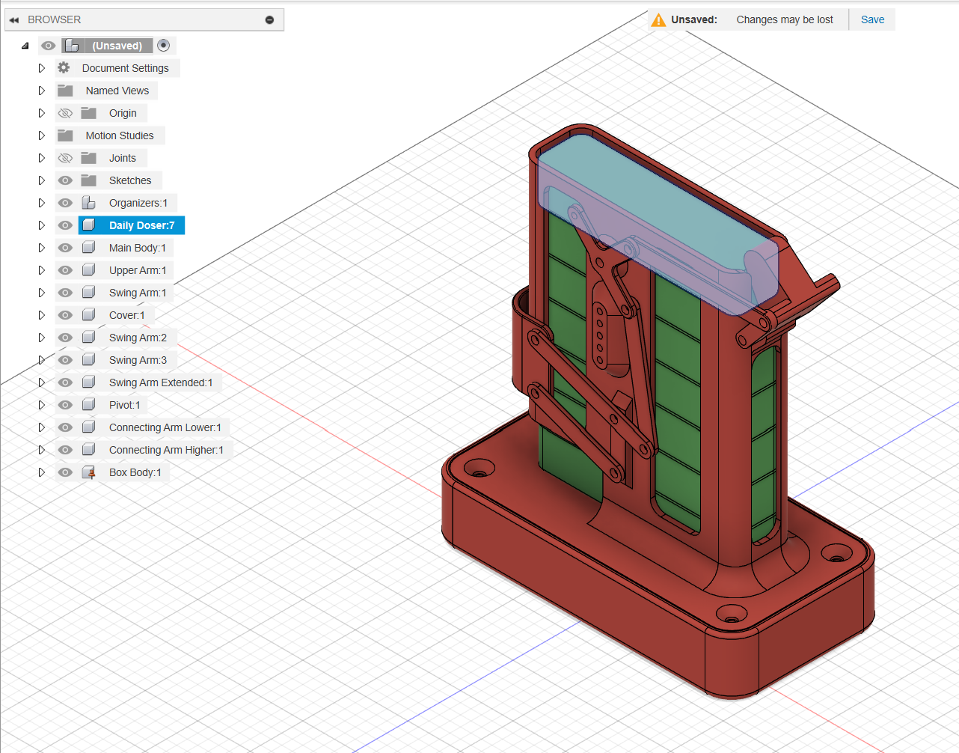Click the Motion Studies folder icon
The image size is (959, 753).
tap(65, 135)
